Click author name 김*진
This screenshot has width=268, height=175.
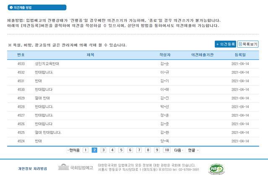click(164, 98)
